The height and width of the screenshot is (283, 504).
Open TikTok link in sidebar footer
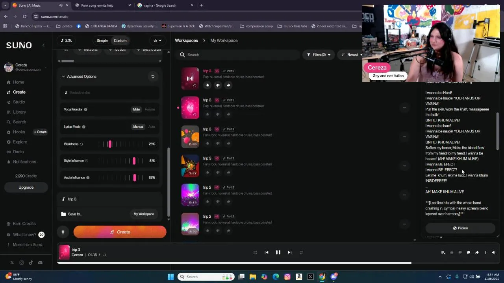point(31,263)
